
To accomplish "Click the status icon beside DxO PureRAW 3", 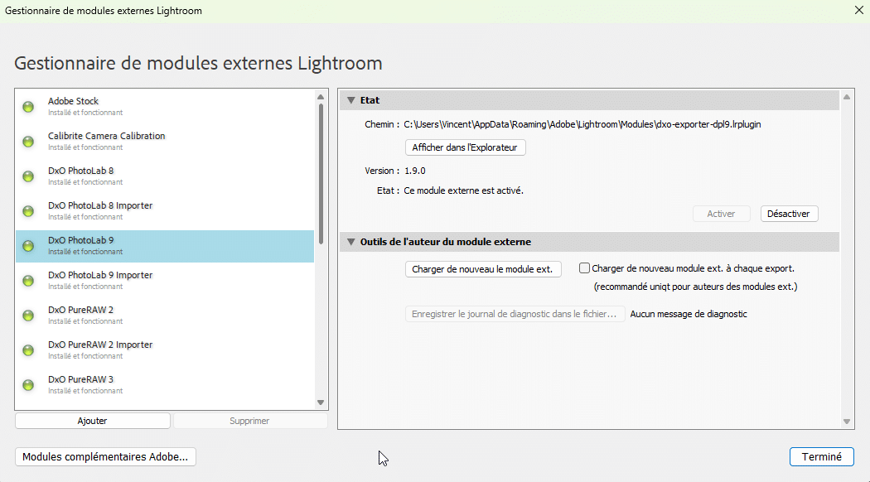I will click(x=28, y=385).
